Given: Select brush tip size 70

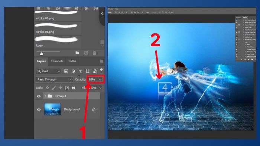Looking at the screenshot, I should point(48,9).
